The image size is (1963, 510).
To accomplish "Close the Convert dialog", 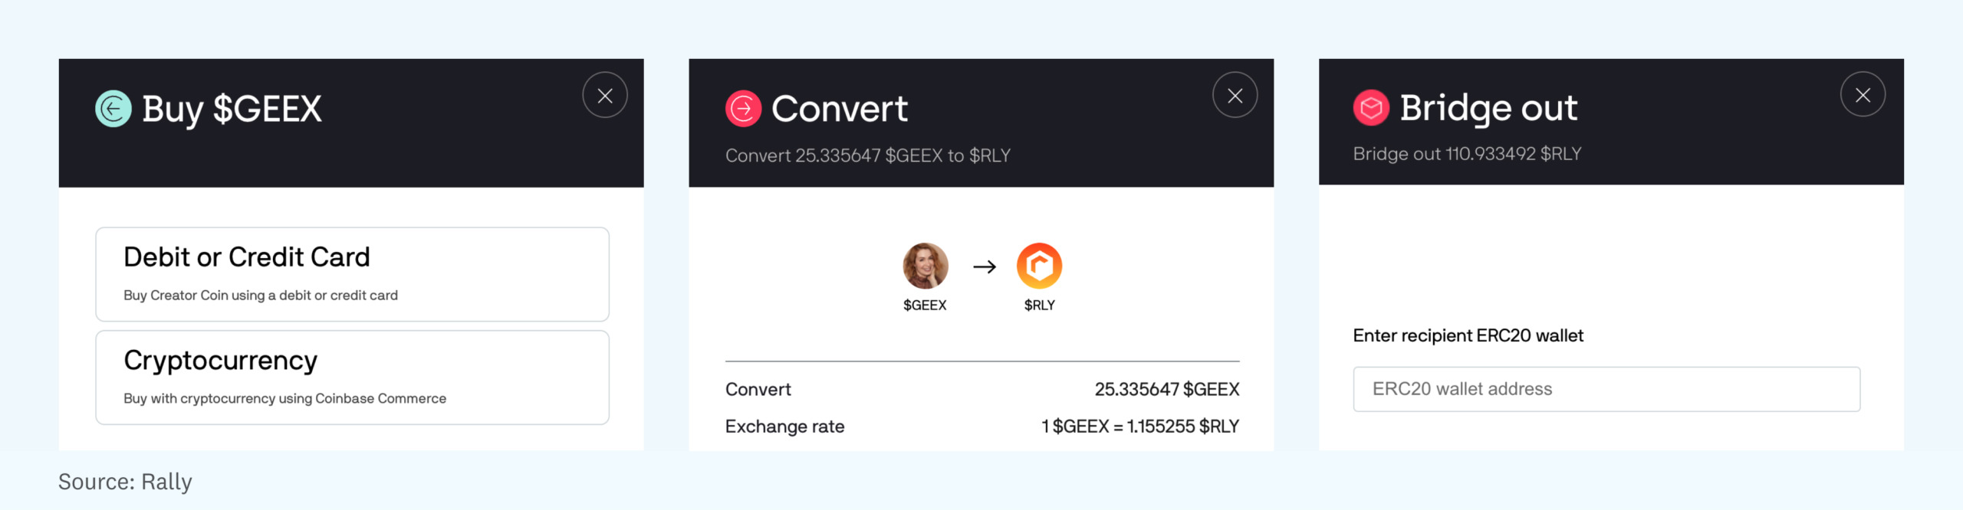I will 1235,96.
